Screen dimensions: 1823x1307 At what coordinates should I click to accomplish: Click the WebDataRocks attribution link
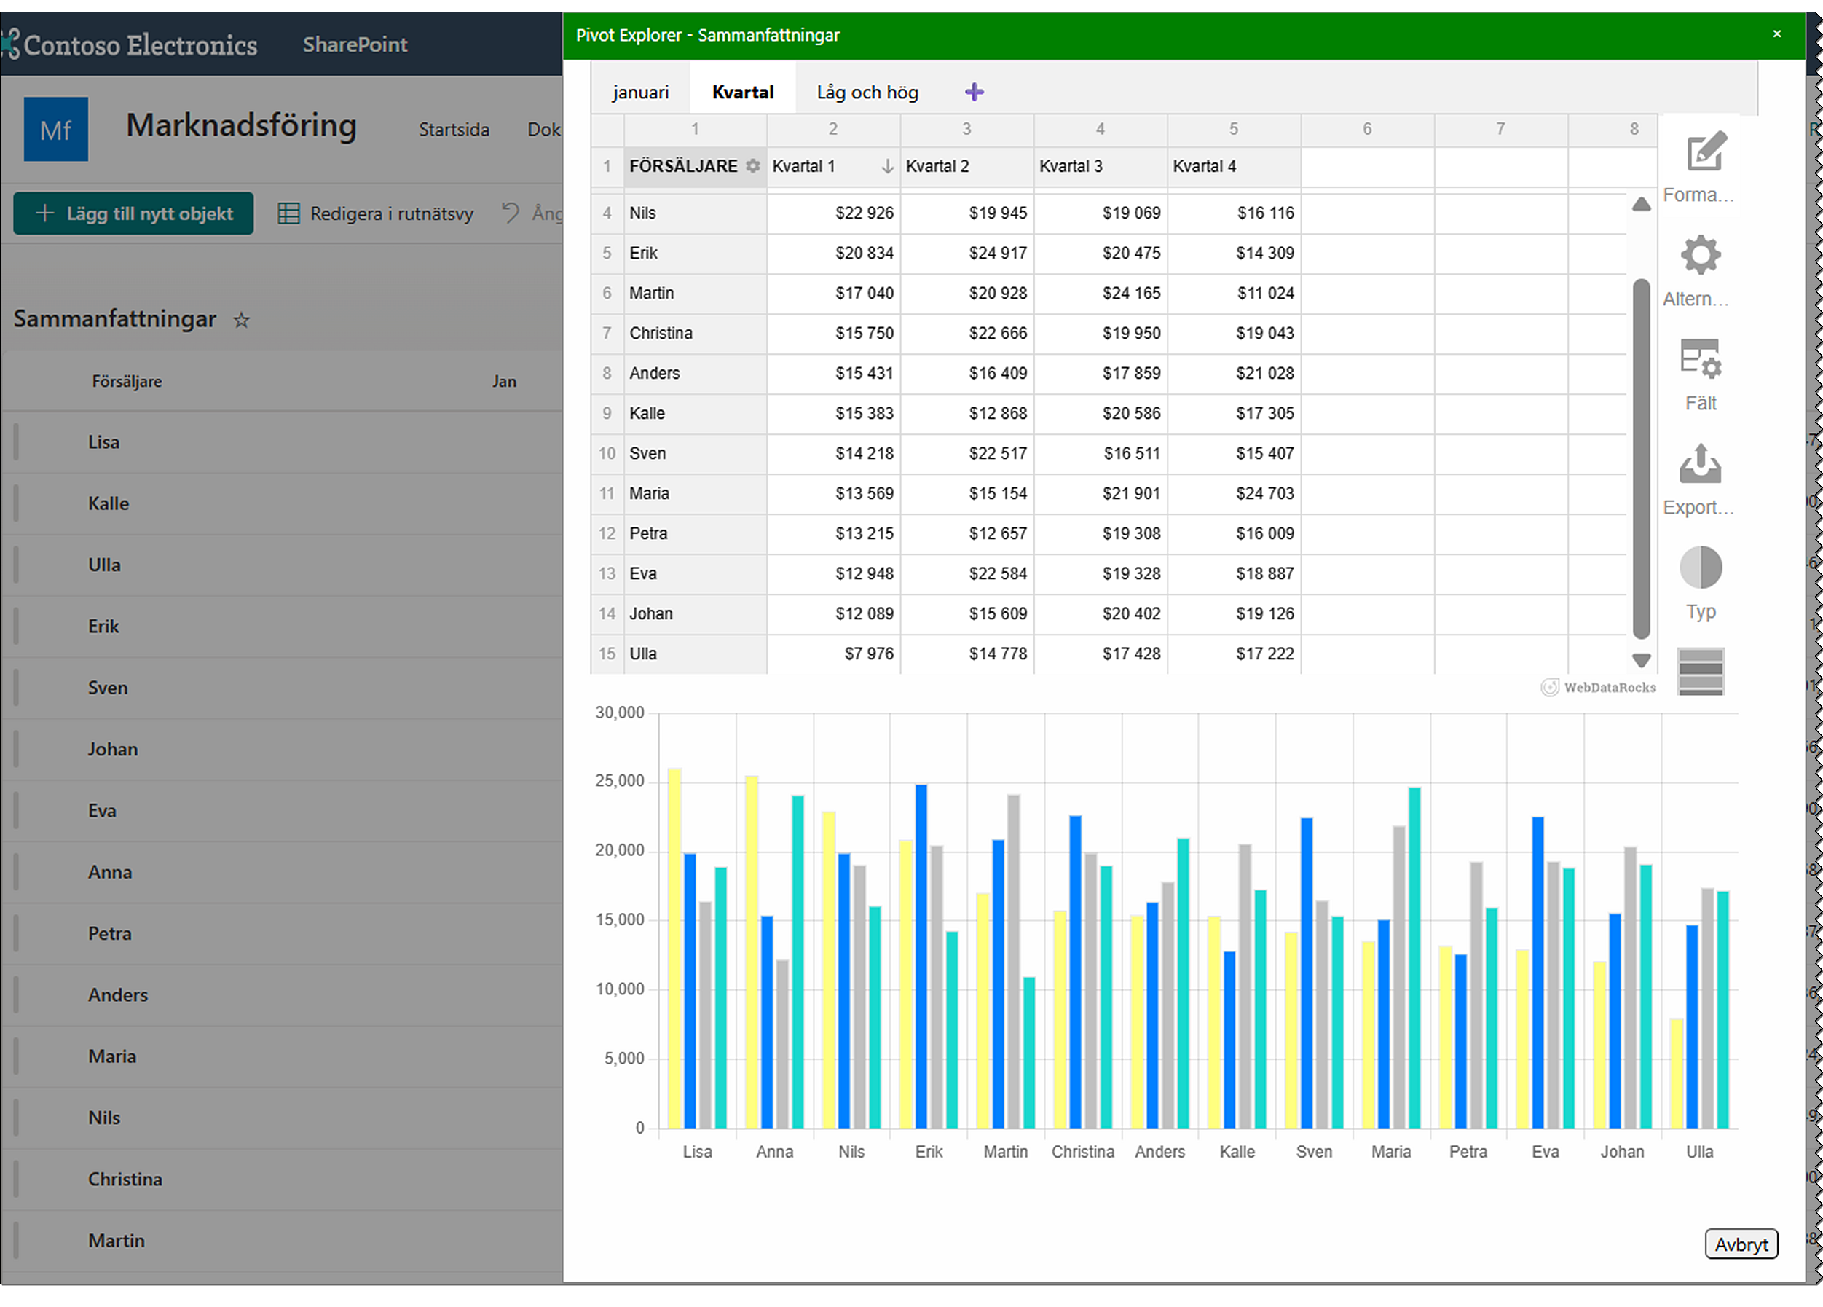1598,687
